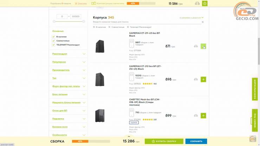Expand 'Подсветка' filter section
This screenshot has height=146, width=260.
click(x=69, y=119)
